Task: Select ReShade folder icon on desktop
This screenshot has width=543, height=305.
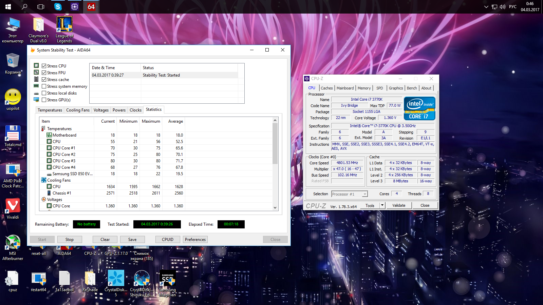Action: [x=90, y=281]
